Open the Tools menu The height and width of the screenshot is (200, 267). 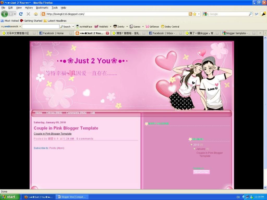[x=54, y=8]
